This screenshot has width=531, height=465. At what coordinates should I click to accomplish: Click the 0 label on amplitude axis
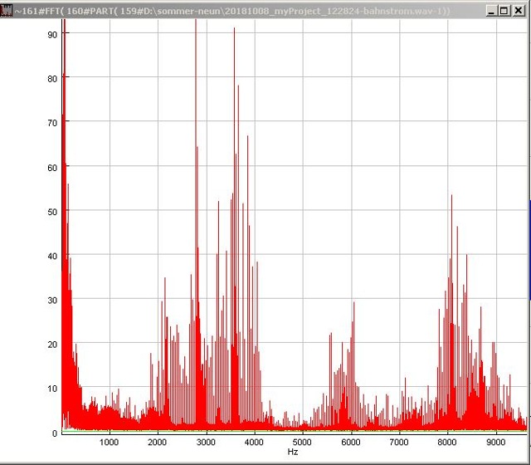55,433
